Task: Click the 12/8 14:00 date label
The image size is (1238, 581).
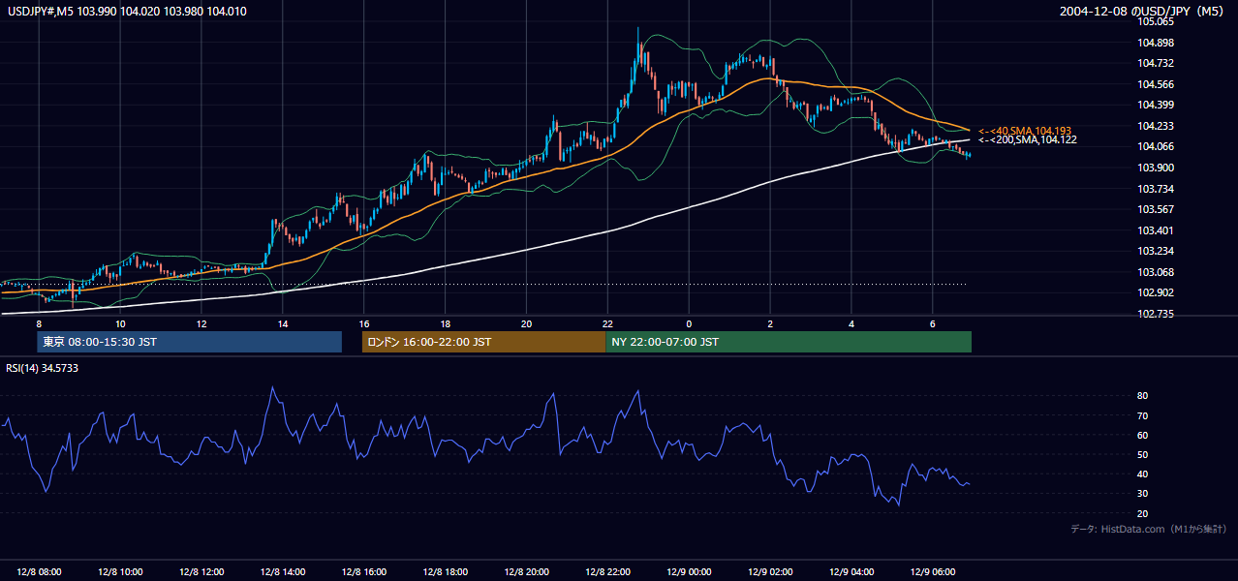Action: [x=283, y=571]
